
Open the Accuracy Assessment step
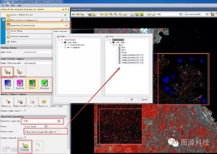click(29, 36)
